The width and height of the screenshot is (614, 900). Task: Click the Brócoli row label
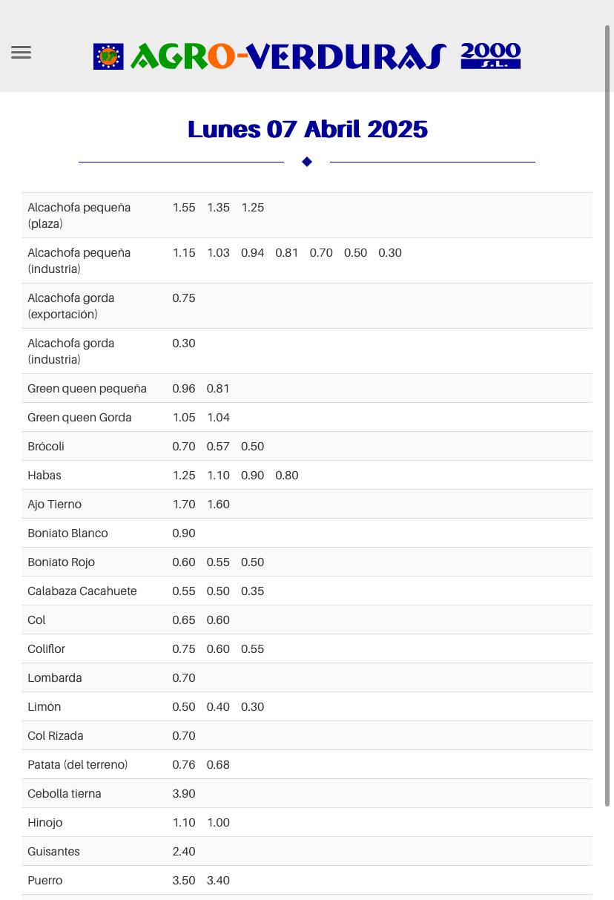tap(46, 446)
